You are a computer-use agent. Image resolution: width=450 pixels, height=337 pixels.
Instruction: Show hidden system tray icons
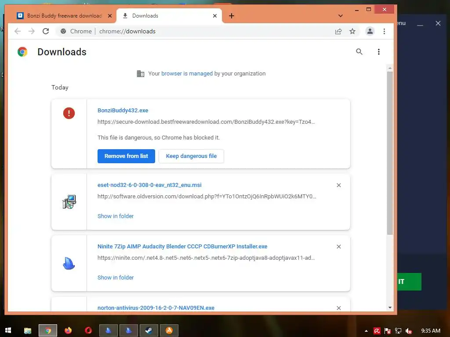366,331
